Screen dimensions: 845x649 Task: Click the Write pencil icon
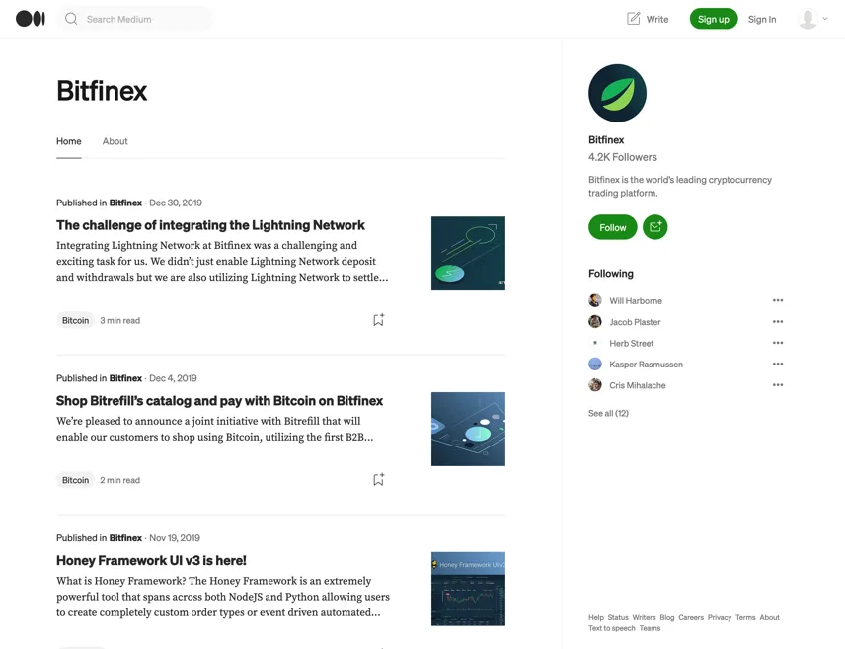click(634, 19)
